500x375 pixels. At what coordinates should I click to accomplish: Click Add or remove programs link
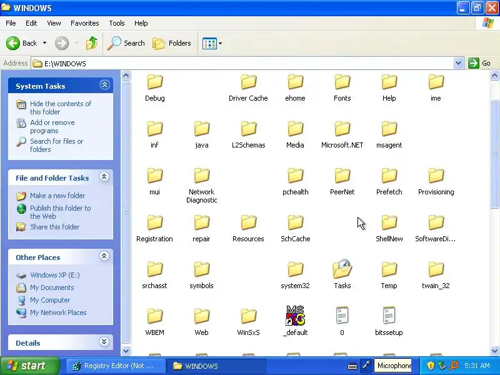[52, 127]
